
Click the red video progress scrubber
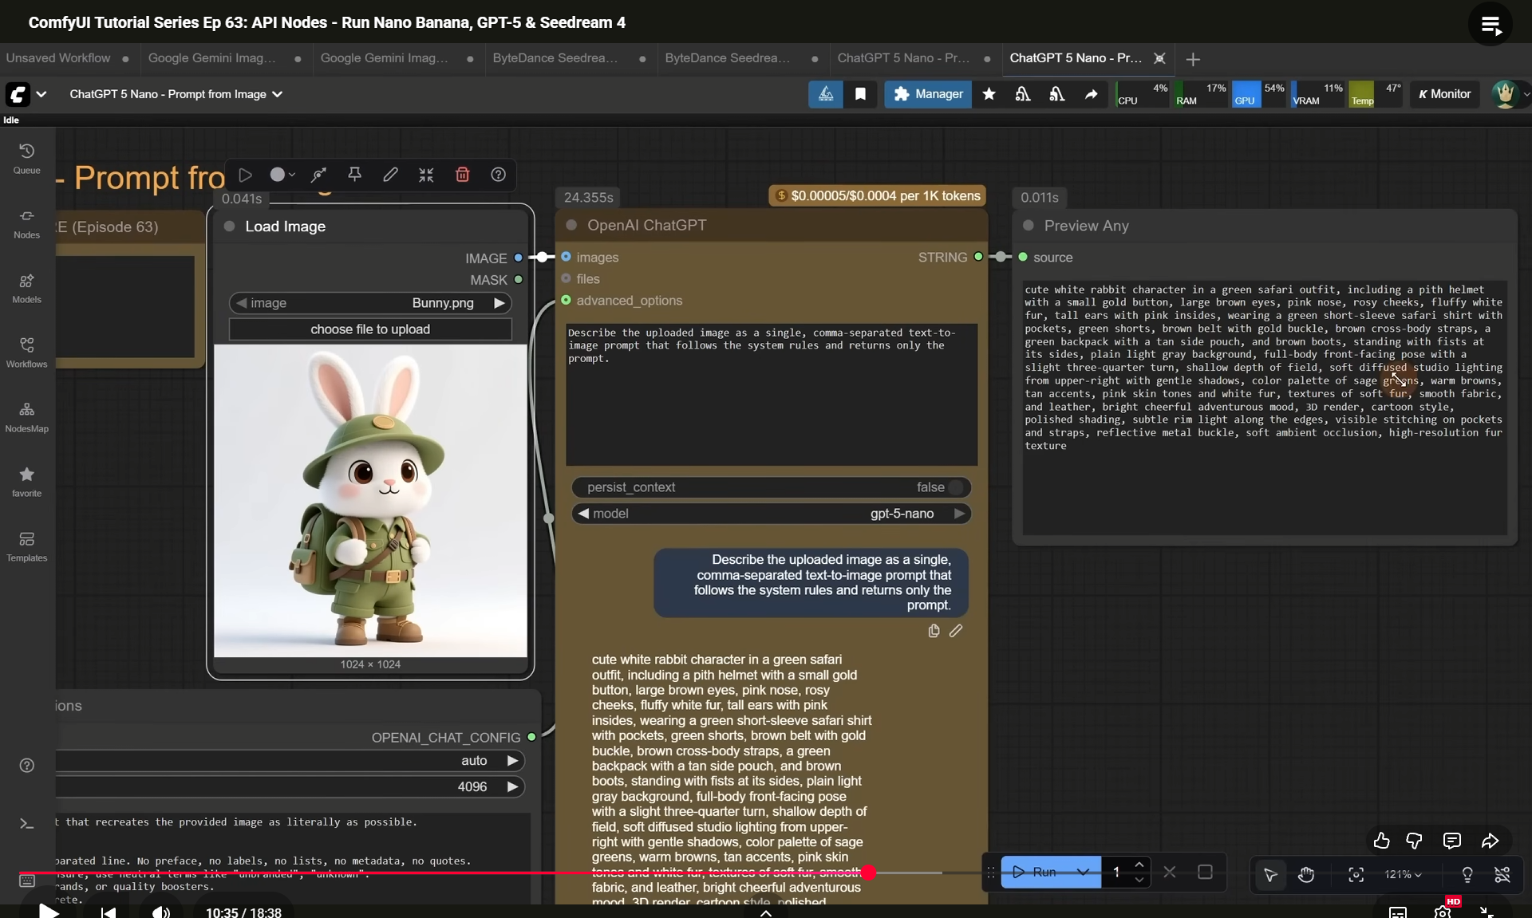(x=869, y=873)
